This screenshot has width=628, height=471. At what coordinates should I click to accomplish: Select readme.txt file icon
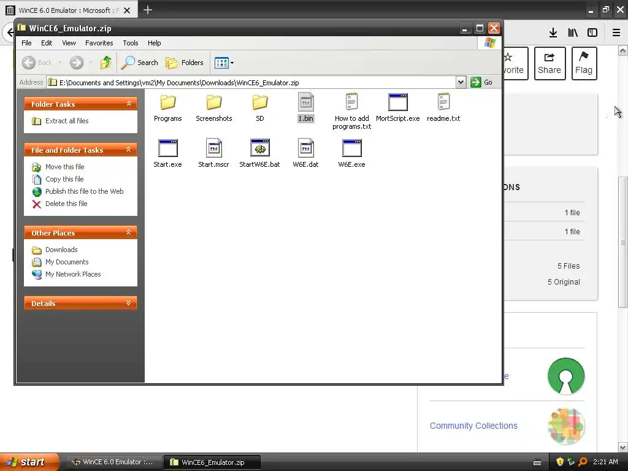(443, 102)
